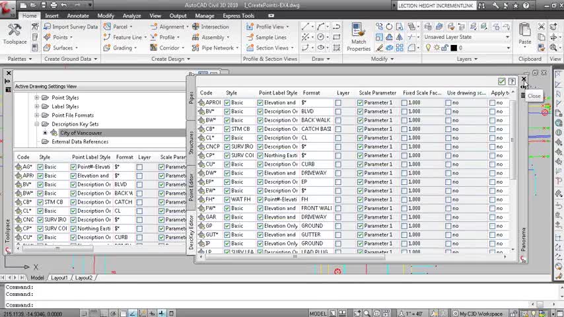Viewport: 564px width, 317px height.
Task: Click the Sample Lines tool
Action: (x=267, y=37)
